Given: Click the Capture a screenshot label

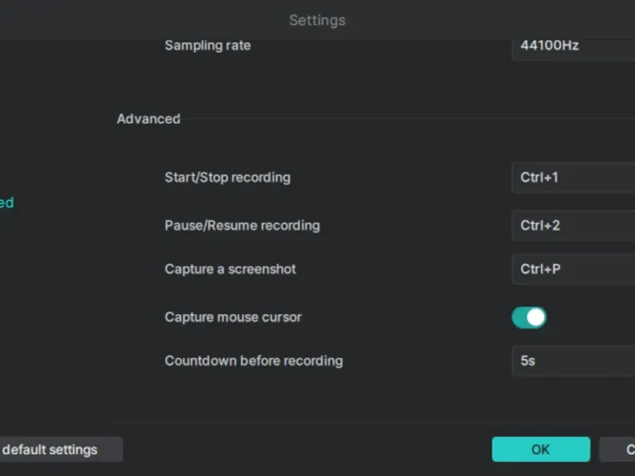Looking at the screenshot, I should pyautogui.click(x=230, y=269).
